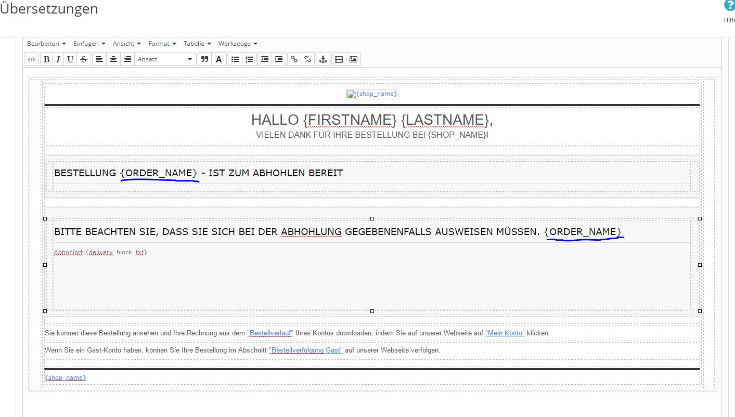Open the Bearbeiten menu

click(x=46, y=44)
